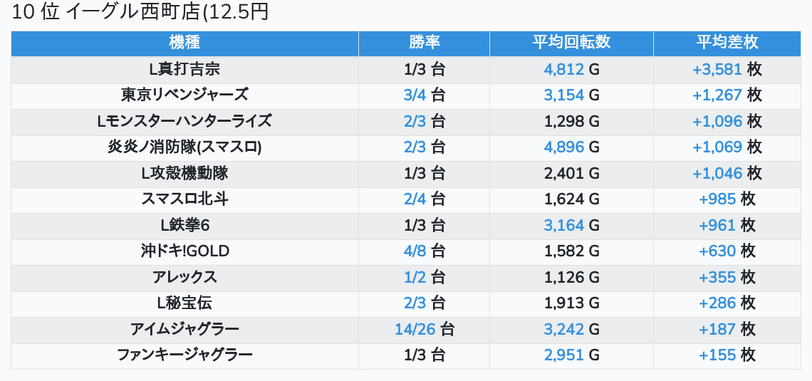Click the 平均差枚 column header
Screen dimensions: 812x381
tap(727, 43)
